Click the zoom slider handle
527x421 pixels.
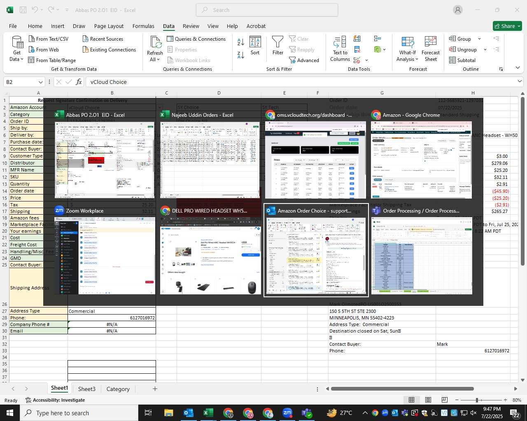coord(477,400)
